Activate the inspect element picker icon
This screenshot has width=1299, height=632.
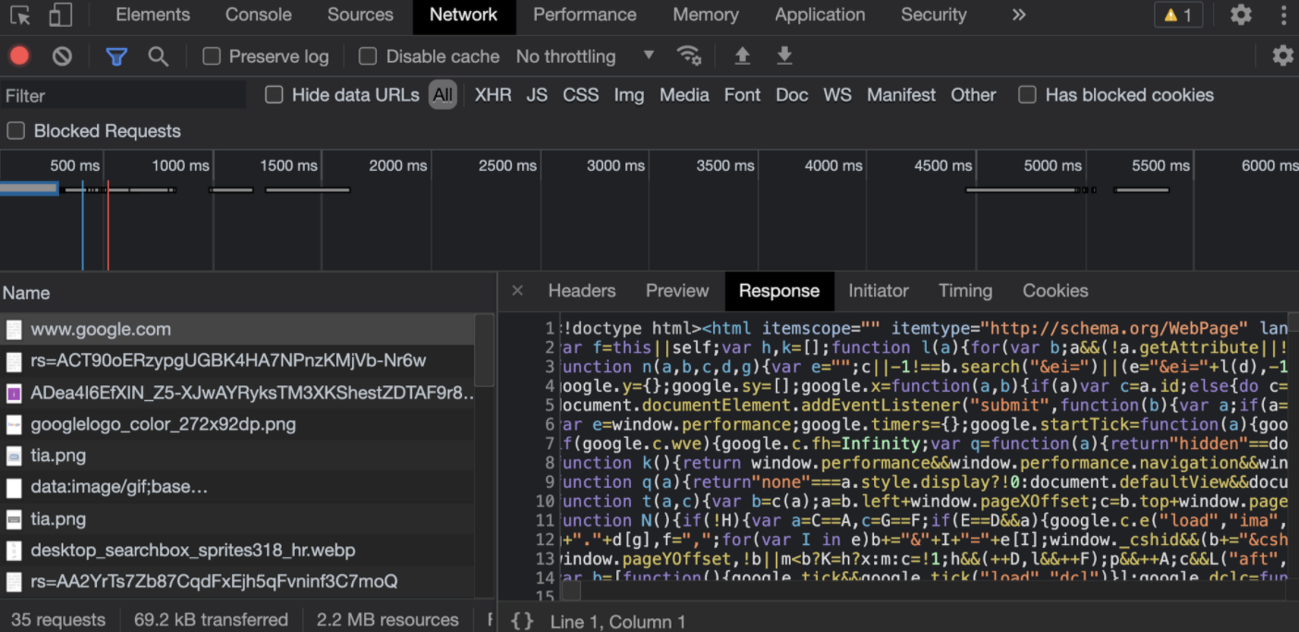click(20, 15)
